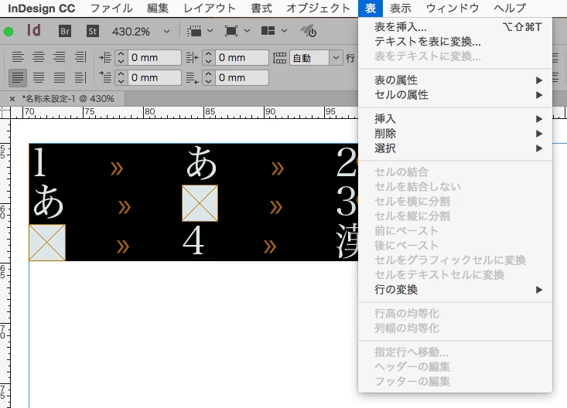
Task: Expand the arrange documents dropdown arrow
Action: [x=284, y=31]
